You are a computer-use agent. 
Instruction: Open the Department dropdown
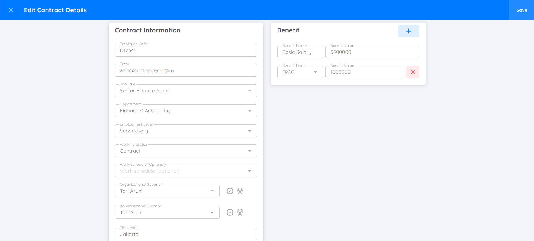coord(249,111)
